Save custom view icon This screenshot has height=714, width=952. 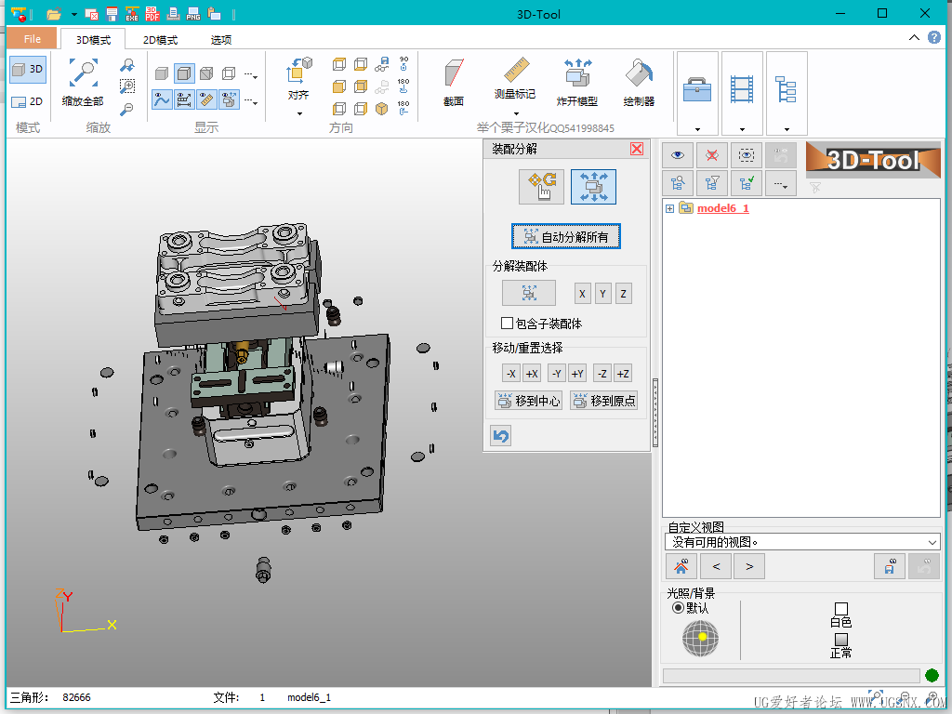(x=890, y=566)
